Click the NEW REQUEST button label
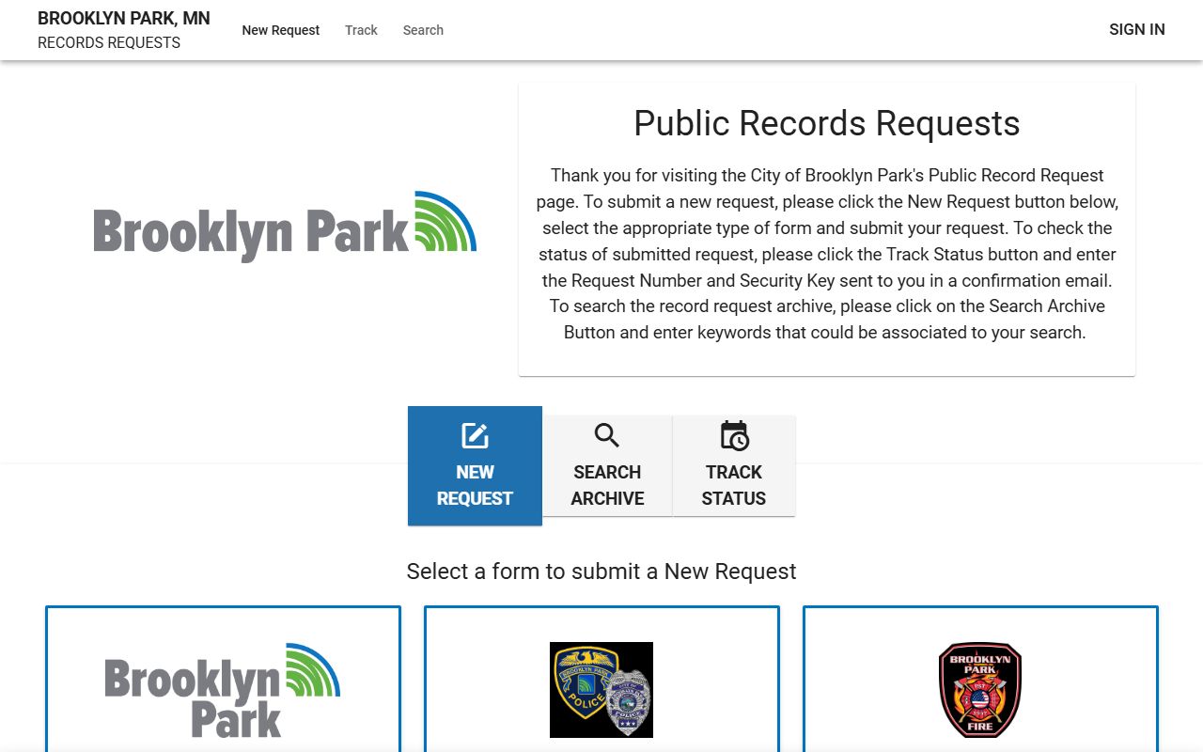This screenshot has width=1203, height=752. coord(475,485)
